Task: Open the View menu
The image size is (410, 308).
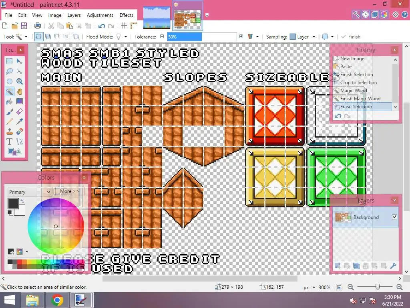Action: 37,15
